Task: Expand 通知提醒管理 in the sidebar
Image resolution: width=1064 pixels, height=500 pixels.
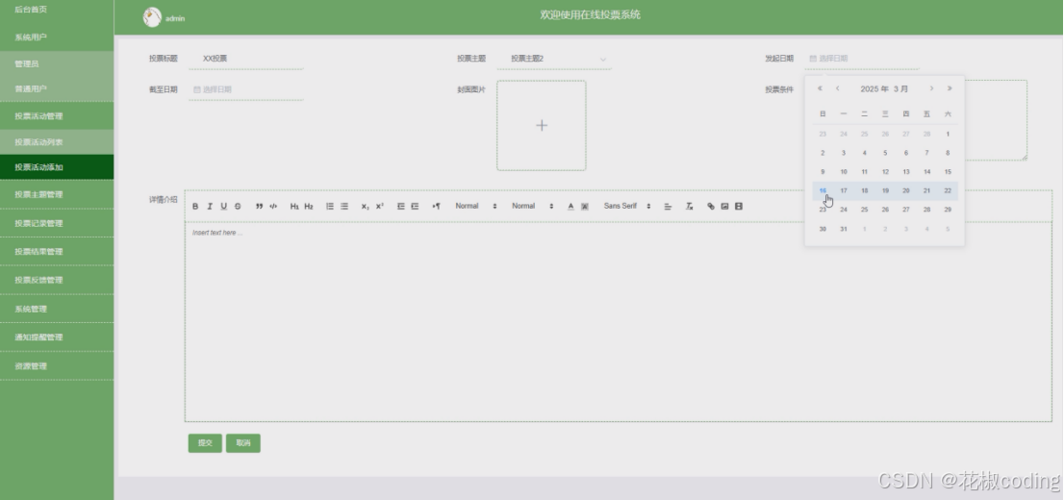Action: (57, 337)
